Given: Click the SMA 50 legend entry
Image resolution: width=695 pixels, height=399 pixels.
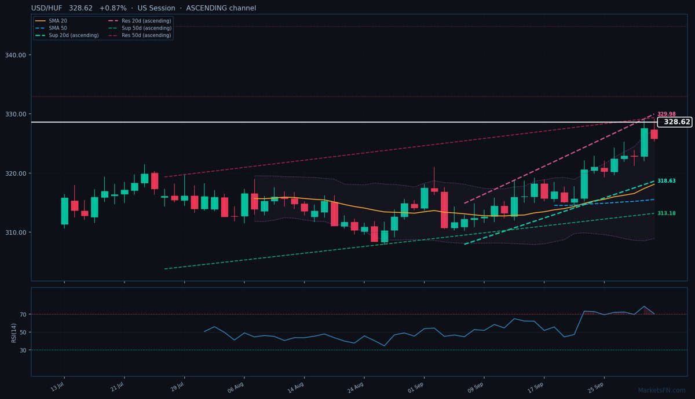Looking at the screenshot, I should (51, 28).
